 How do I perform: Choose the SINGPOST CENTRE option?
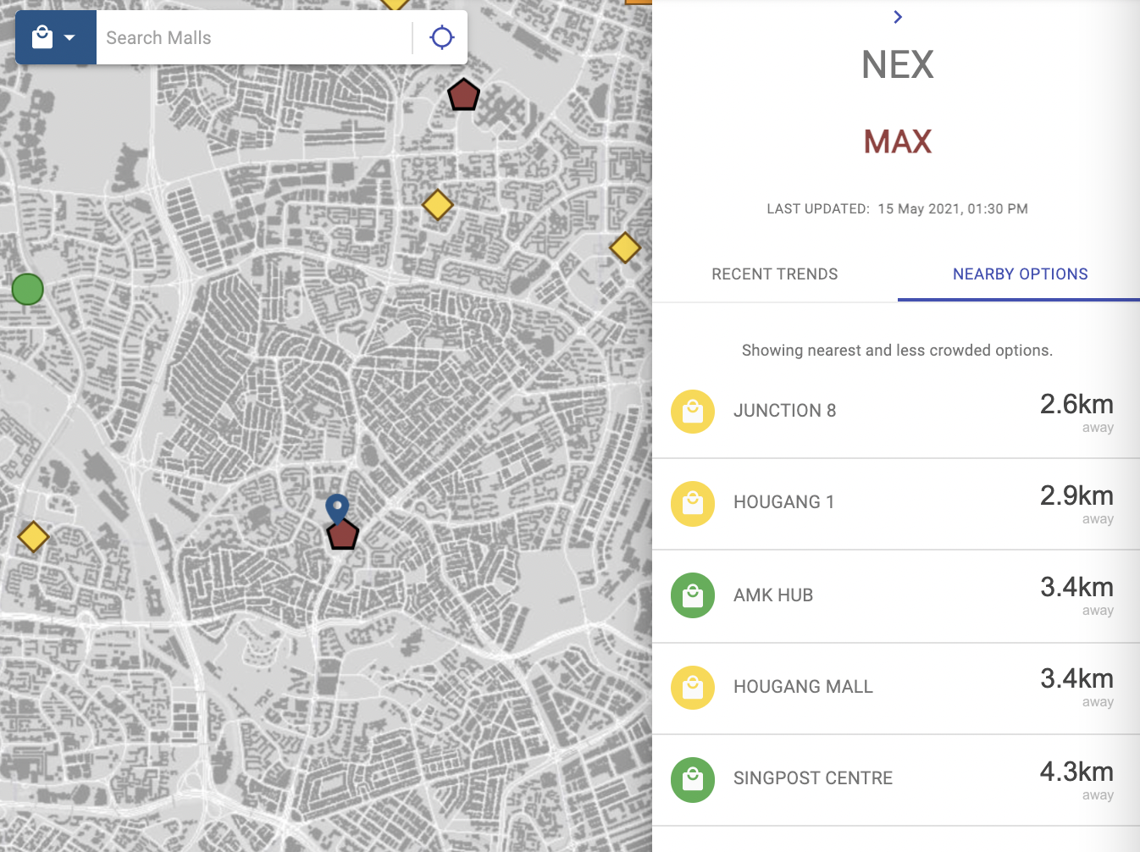tap(896, 780)
